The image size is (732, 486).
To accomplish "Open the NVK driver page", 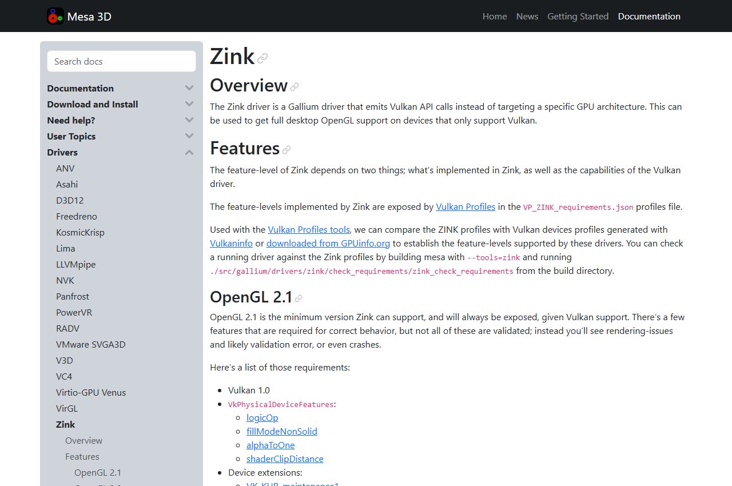I will pos(65,280).
